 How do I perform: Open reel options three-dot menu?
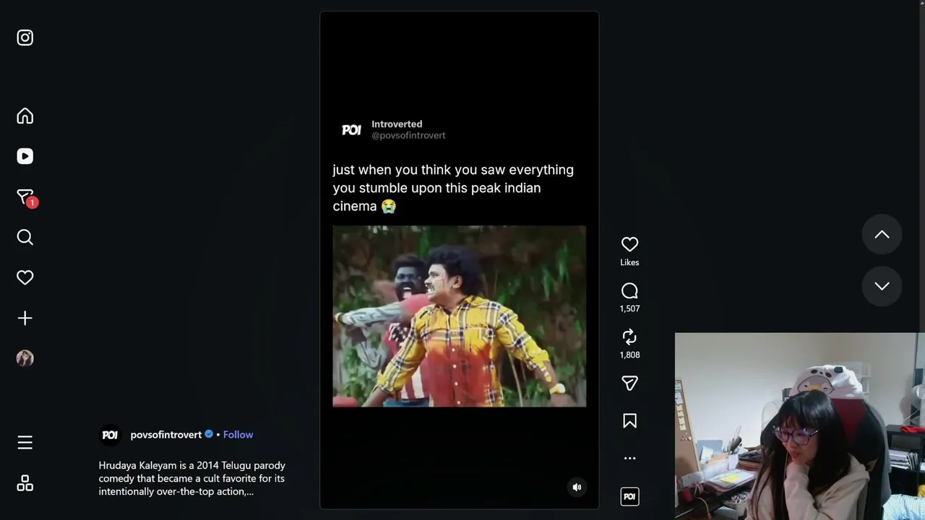[629, 458]
